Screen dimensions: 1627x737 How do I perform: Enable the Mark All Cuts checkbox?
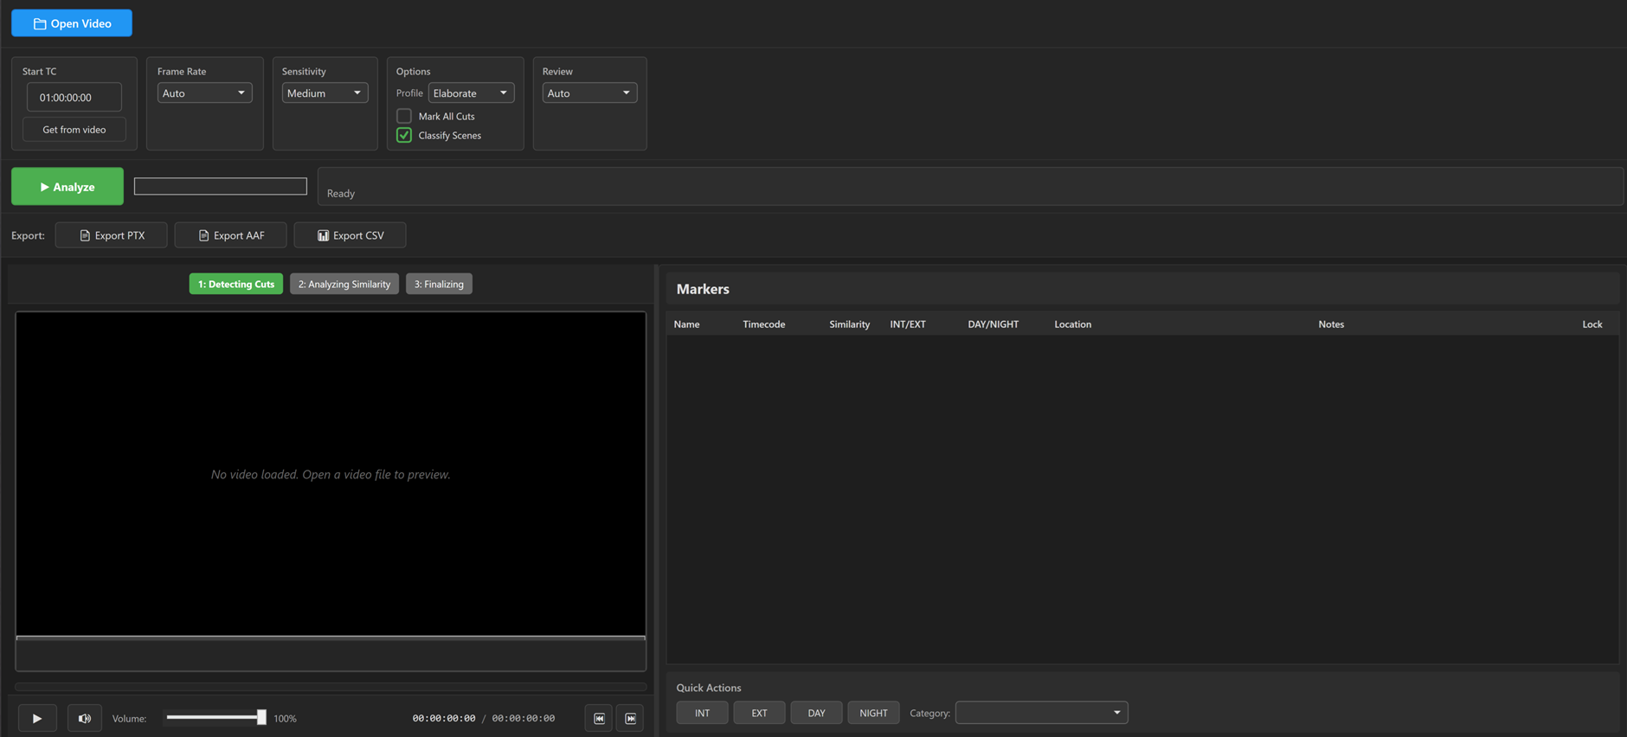[x=404, y=116]
